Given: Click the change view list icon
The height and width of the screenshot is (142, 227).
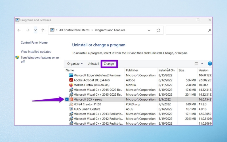Looking at the screenshot, I should click(x=196, y=63).
